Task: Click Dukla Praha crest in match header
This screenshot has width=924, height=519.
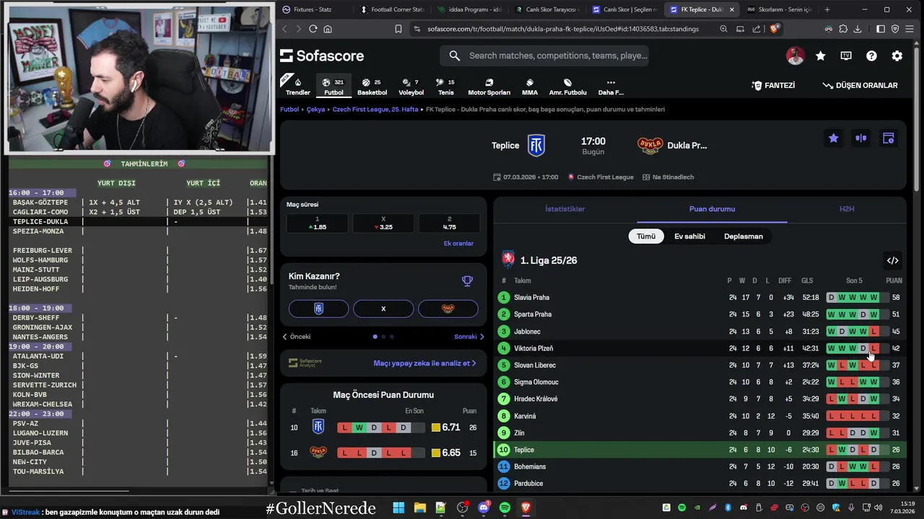Action: coord(650,146)
